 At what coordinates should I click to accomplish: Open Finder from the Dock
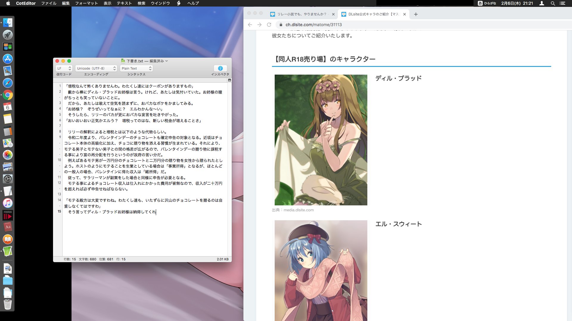coord(8,23)
